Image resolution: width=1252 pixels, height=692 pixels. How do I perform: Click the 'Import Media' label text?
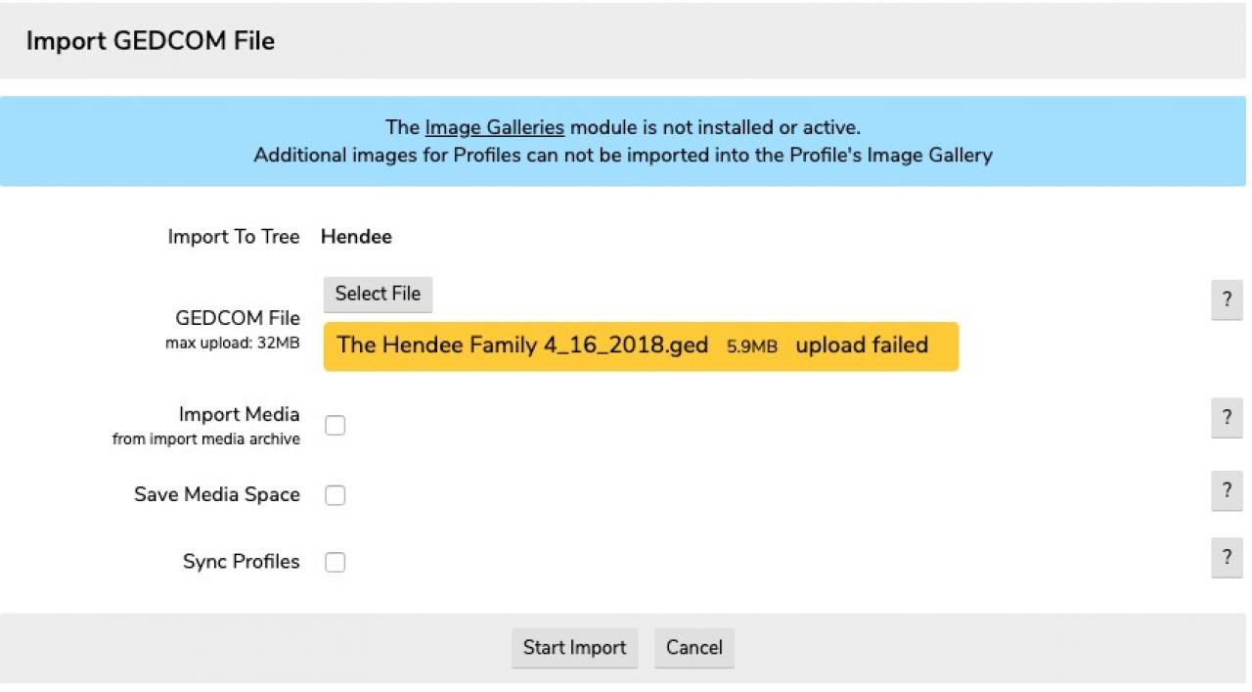point(239,414)
